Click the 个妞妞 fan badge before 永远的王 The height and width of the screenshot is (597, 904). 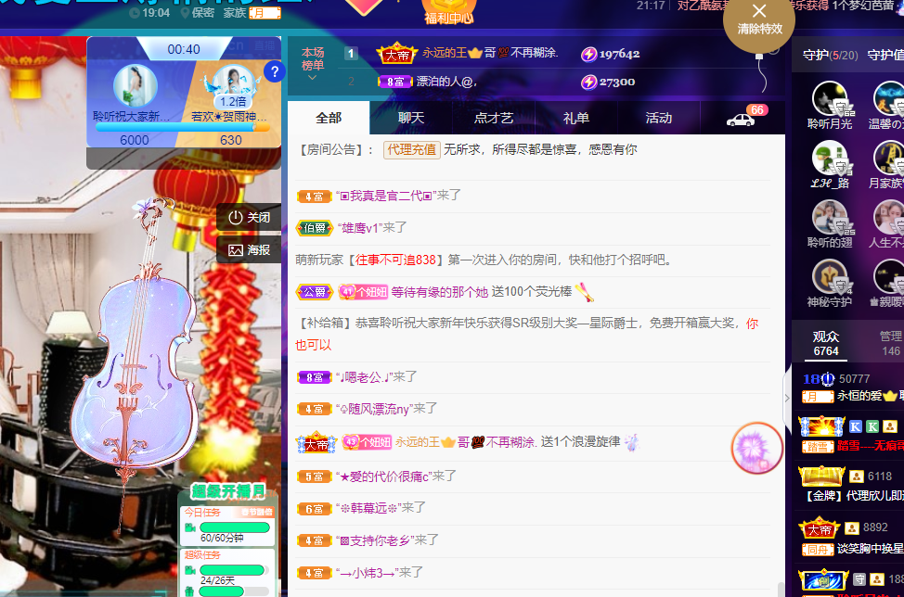point(367,442)
